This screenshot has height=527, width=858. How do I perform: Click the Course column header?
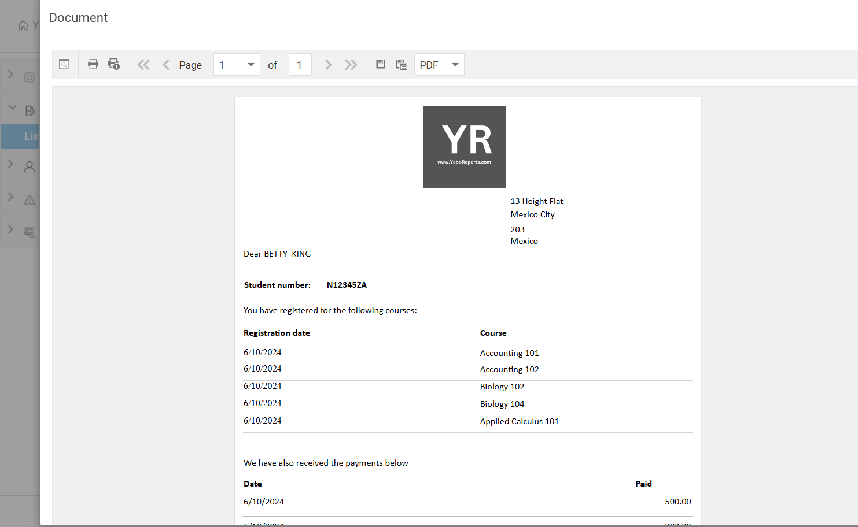coord(494,333)
